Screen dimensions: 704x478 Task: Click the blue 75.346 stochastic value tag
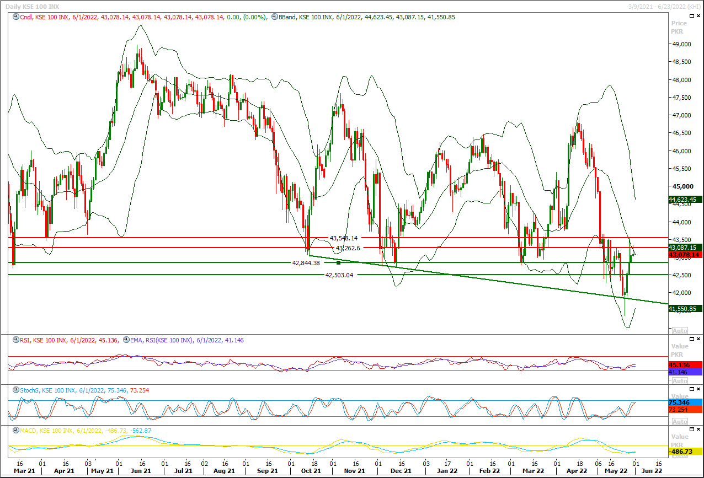click(x=685, y=402)
